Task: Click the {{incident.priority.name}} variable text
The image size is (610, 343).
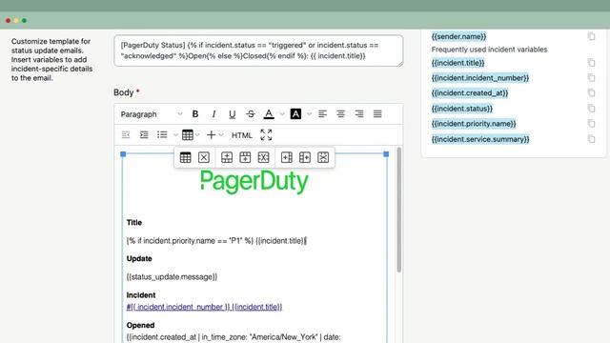Action: point(474,124)
